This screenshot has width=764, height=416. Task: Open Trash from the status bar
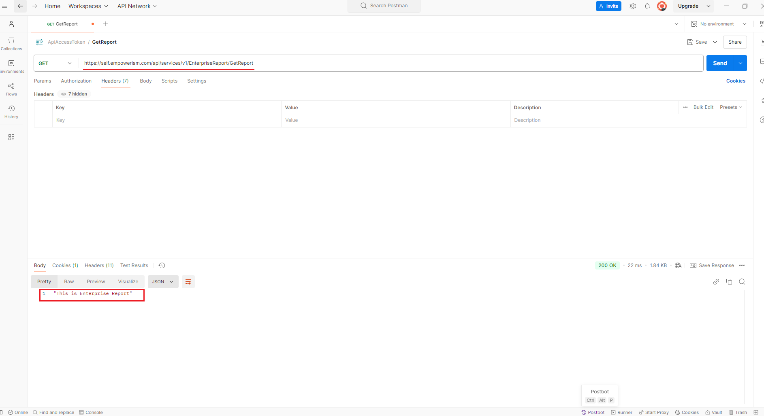click(x=738, y=412)
